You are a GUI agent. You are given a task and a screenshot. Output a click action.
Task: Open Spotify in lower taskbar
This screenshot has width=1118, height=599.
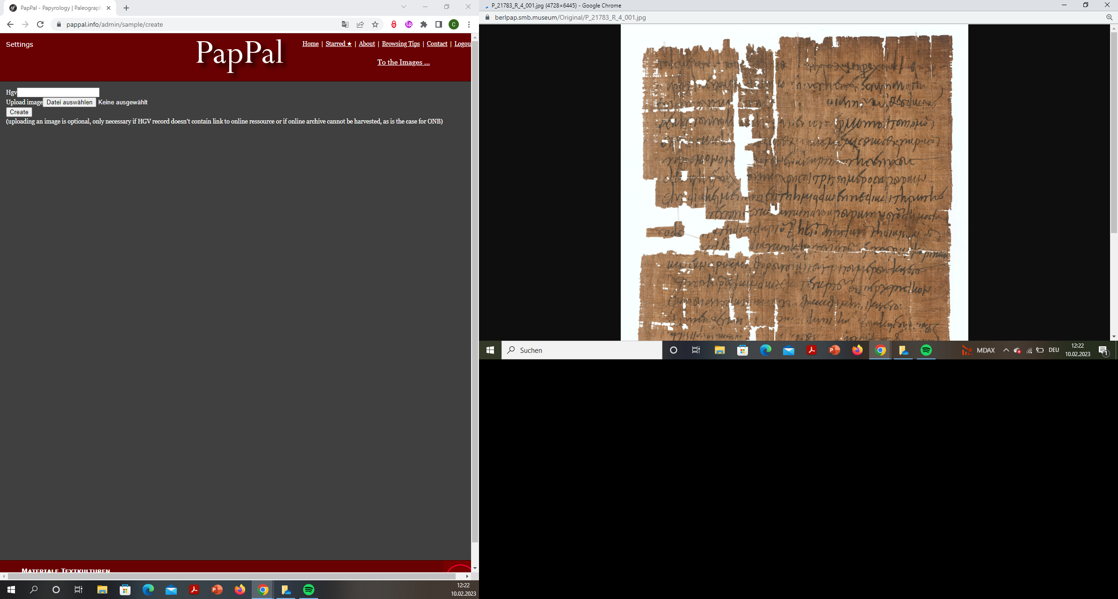309,590
